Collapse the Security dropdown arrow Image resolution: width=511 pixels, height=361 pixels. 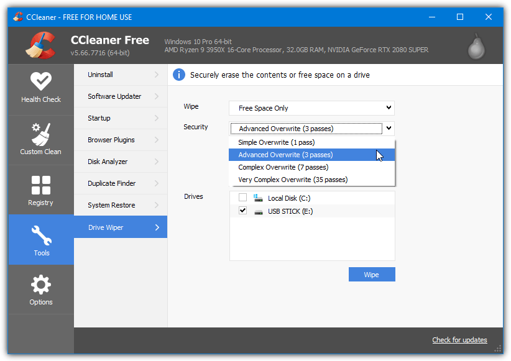[389, 128]
